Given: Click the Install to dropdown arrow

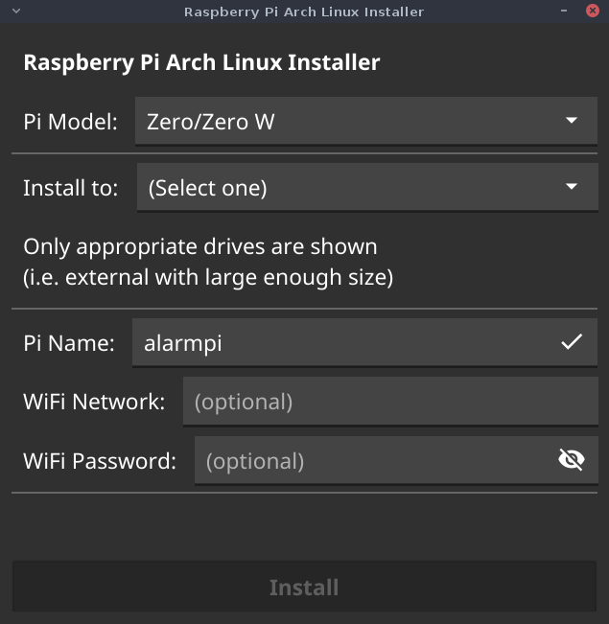Looking at the screenshot, I should click(x=572, y=186).
